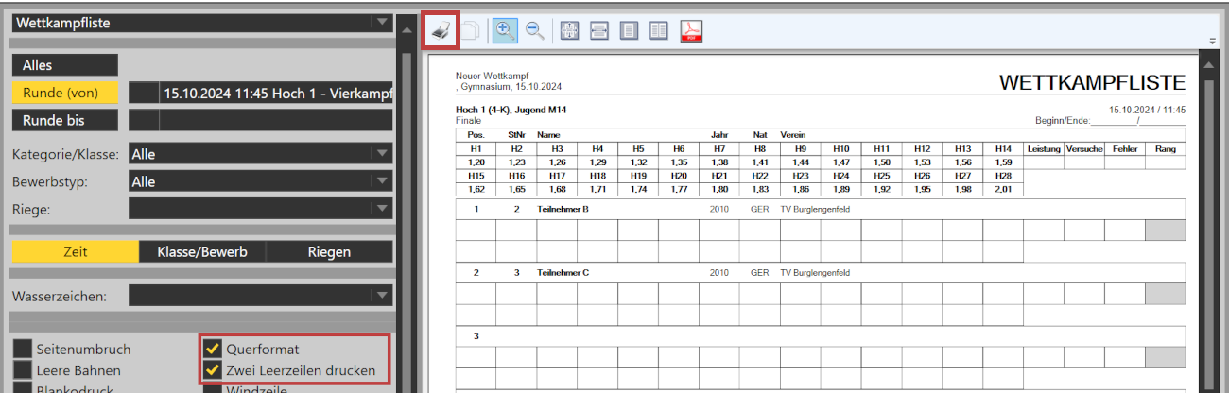This screenshot has width=1229, height=393.
Task: Select the Zeit sorting tab
Action: tap(75, 251)
